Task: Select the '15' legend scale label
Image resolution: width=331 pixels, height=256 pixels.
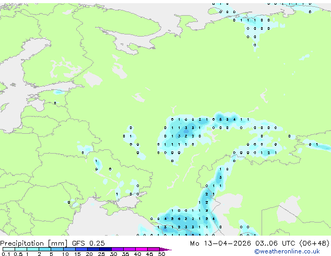Action: pos(77,254)
